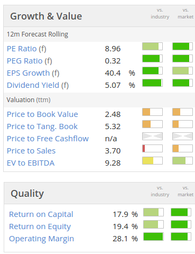Click EV to EBITDA yellow industry bar
Image resolution: width=195 pixels, height=254 pixels.
pos(152,160)
